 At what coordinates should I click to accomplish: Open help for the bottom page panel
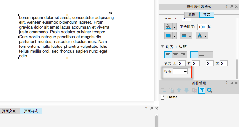coord(146,108)
